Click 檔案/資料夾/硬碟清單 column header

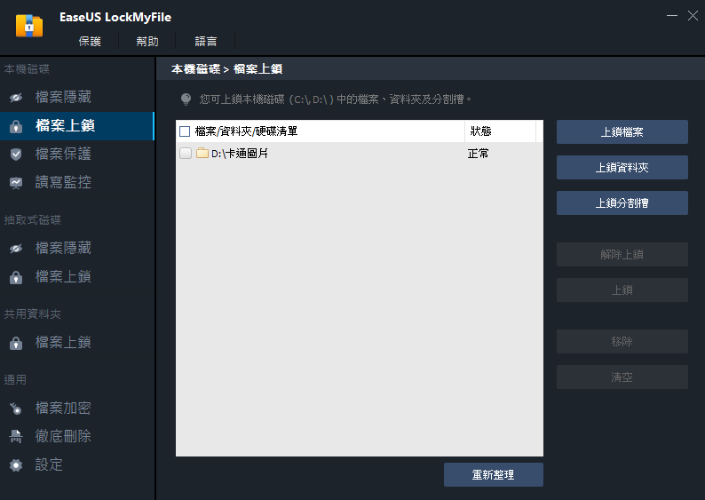[x=246, y=131]
